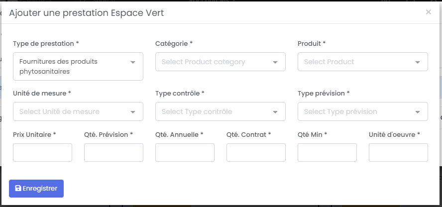Focus the Prix Unitaire input field
This screenshot has width=442, height=207.
coord(42,153)
